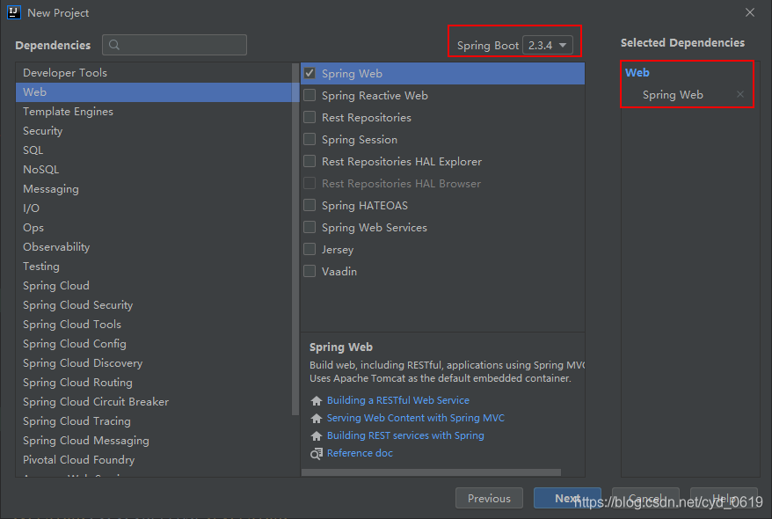This screenshot has width=772, height=519.
Task: Select Spring Cloud Security category
Action: pyautogui.click(x=154, y=304)
